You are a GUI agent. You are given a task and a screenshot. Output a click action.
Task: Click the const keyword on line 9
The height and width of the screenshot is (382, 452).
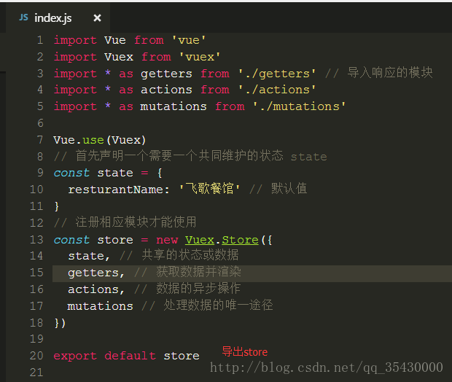pos(71,174)
